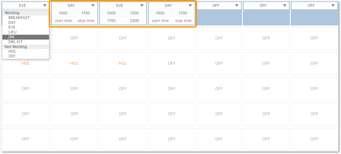Choose DBL KIT in the shift menu

[15, 42]
